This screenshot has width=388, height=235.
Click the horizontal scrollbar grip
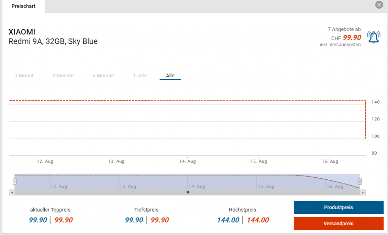[x=187, y=193]
